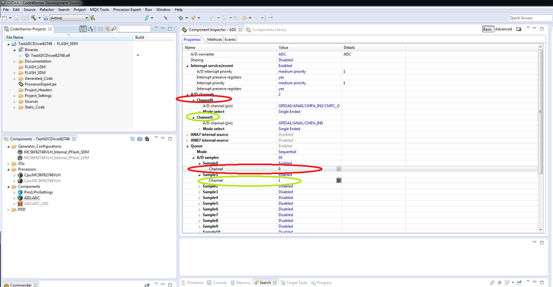Switch to the Methods tab

pos(214,39)
